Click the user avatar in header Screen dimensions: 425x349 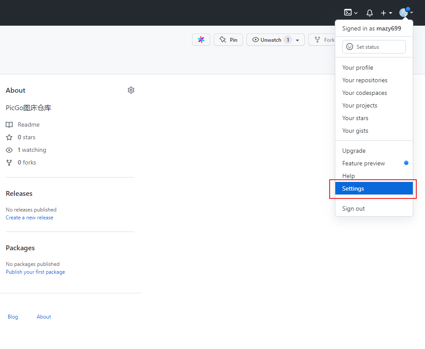click(x=404, y=13)
